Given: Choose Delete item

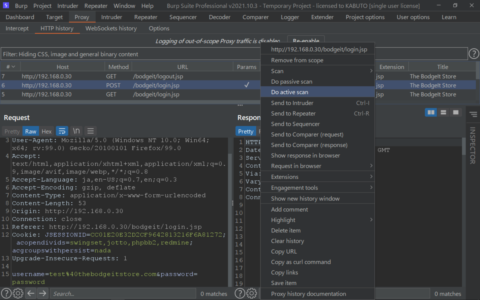Looking at the screenshot, I should [318, 230].
